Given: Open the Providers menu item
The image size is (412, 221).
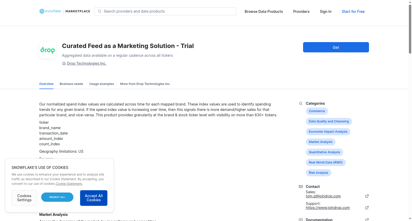Looking at the screenshot, I should tap(301, 12).
